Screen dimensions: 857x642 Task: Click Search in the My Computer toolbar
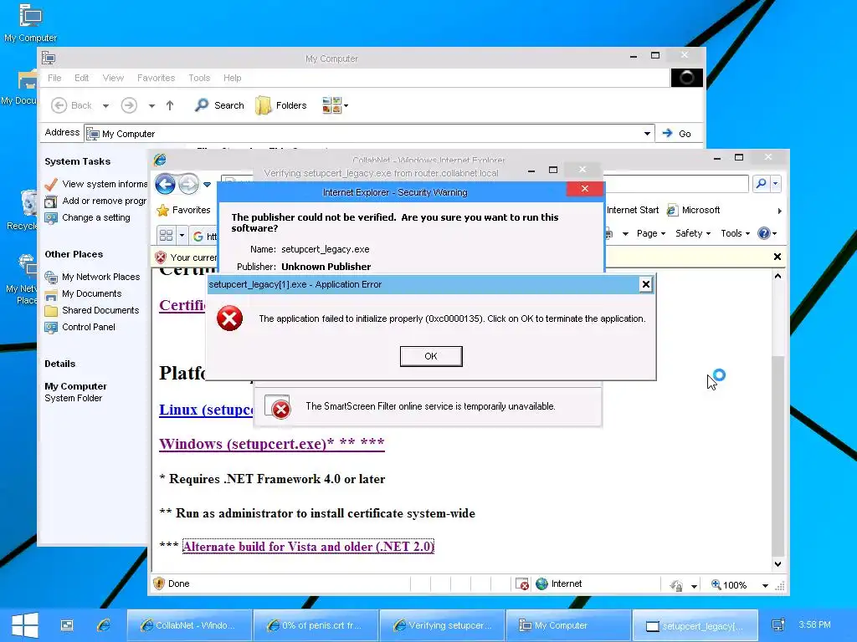click(219, 105)
